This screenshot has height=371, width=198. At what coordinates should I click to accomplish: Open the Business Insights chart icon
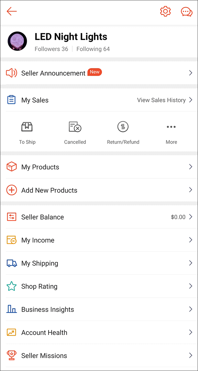tap(12, 309)
